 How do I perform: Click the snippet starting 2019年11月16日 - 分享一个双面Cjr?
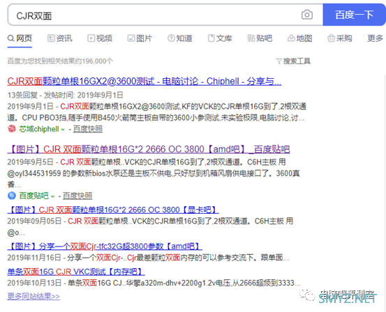click(x=148, y=258)
